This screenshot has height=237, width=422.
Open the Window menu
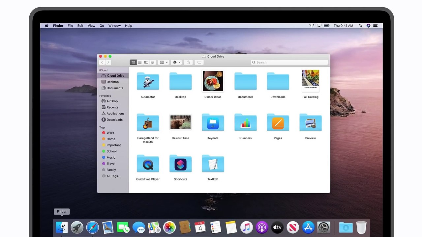pos(114,26)
